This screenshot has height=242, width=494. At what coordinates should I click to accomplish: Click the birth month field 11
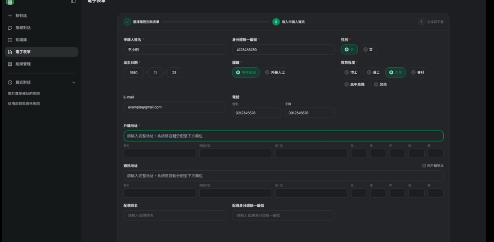[x=155, y=73]
